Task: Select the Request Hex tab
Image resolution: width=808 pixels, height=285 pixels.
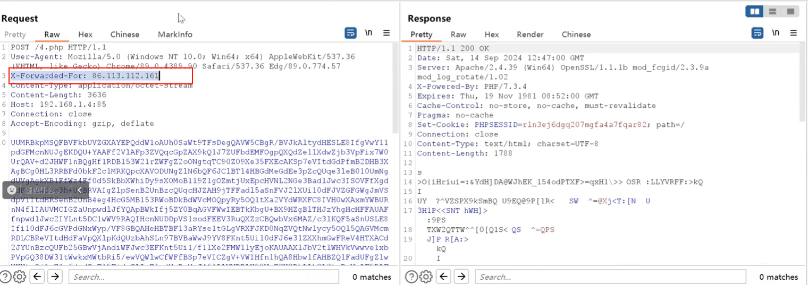Action: point(85,34)
